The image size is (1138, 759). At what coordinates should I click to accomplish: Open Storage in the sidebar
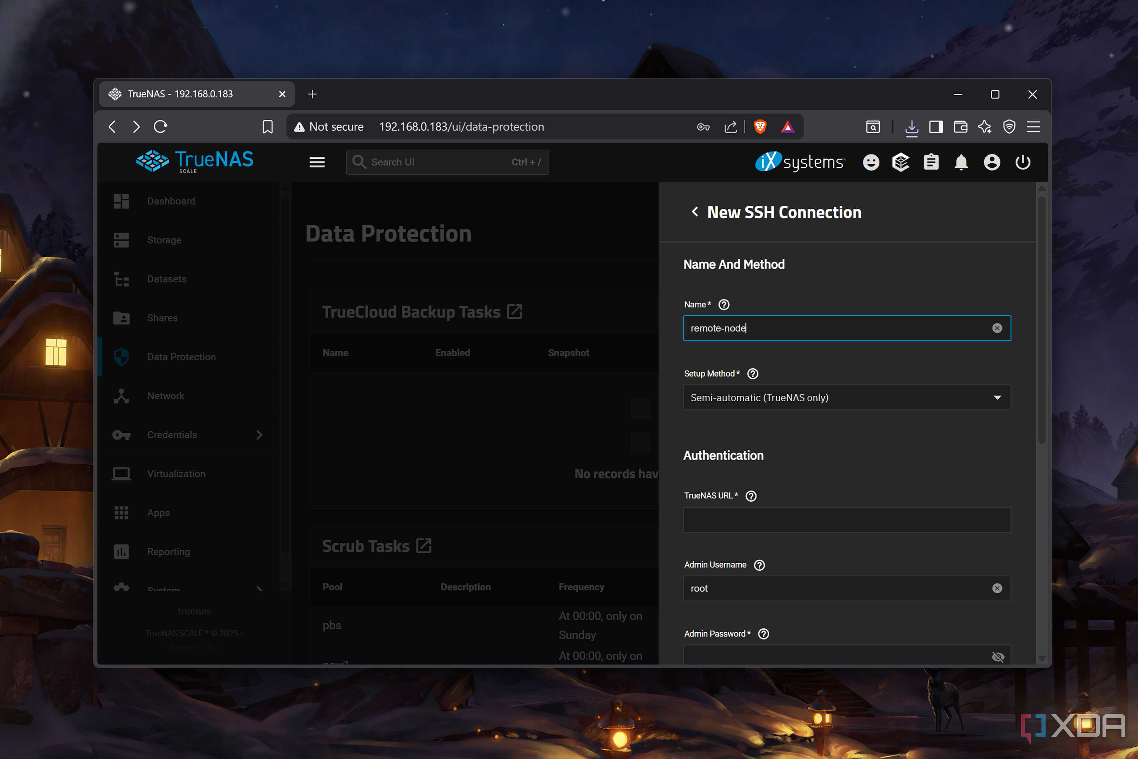coord(189,240)
